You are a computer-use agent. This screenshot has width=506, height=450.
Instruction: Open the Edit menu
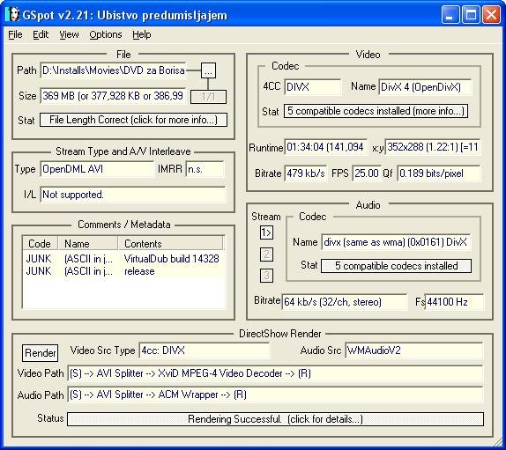pos(41,34)
